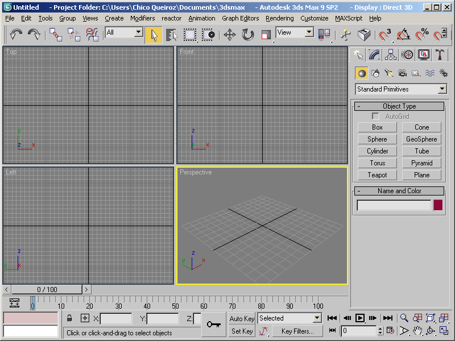The width and height of the screenshot is (455, 341).
Task: Toggle the Selection Lock padlock icon
Action: (69, 318)
